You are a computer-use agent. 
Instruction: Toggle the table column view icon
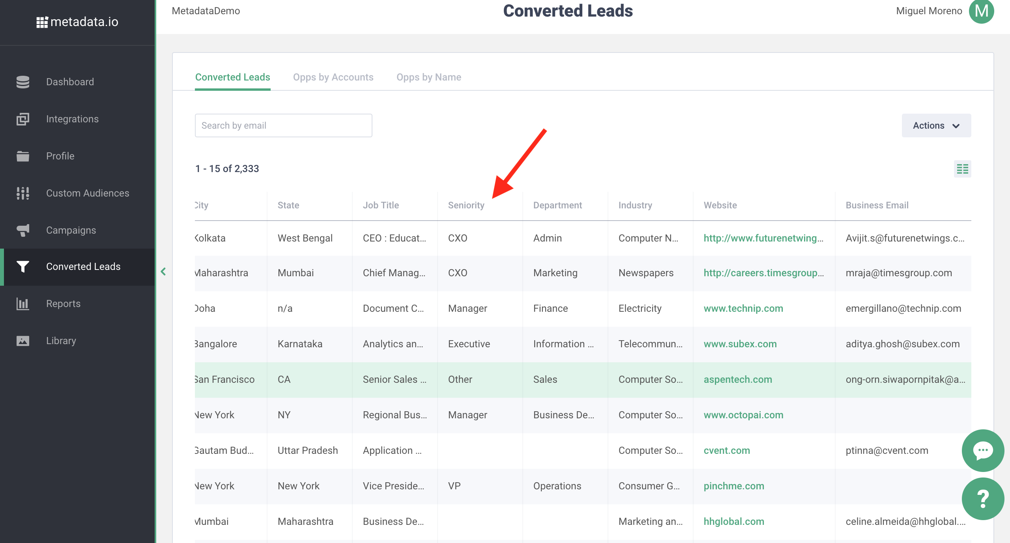tap(962, 169)
